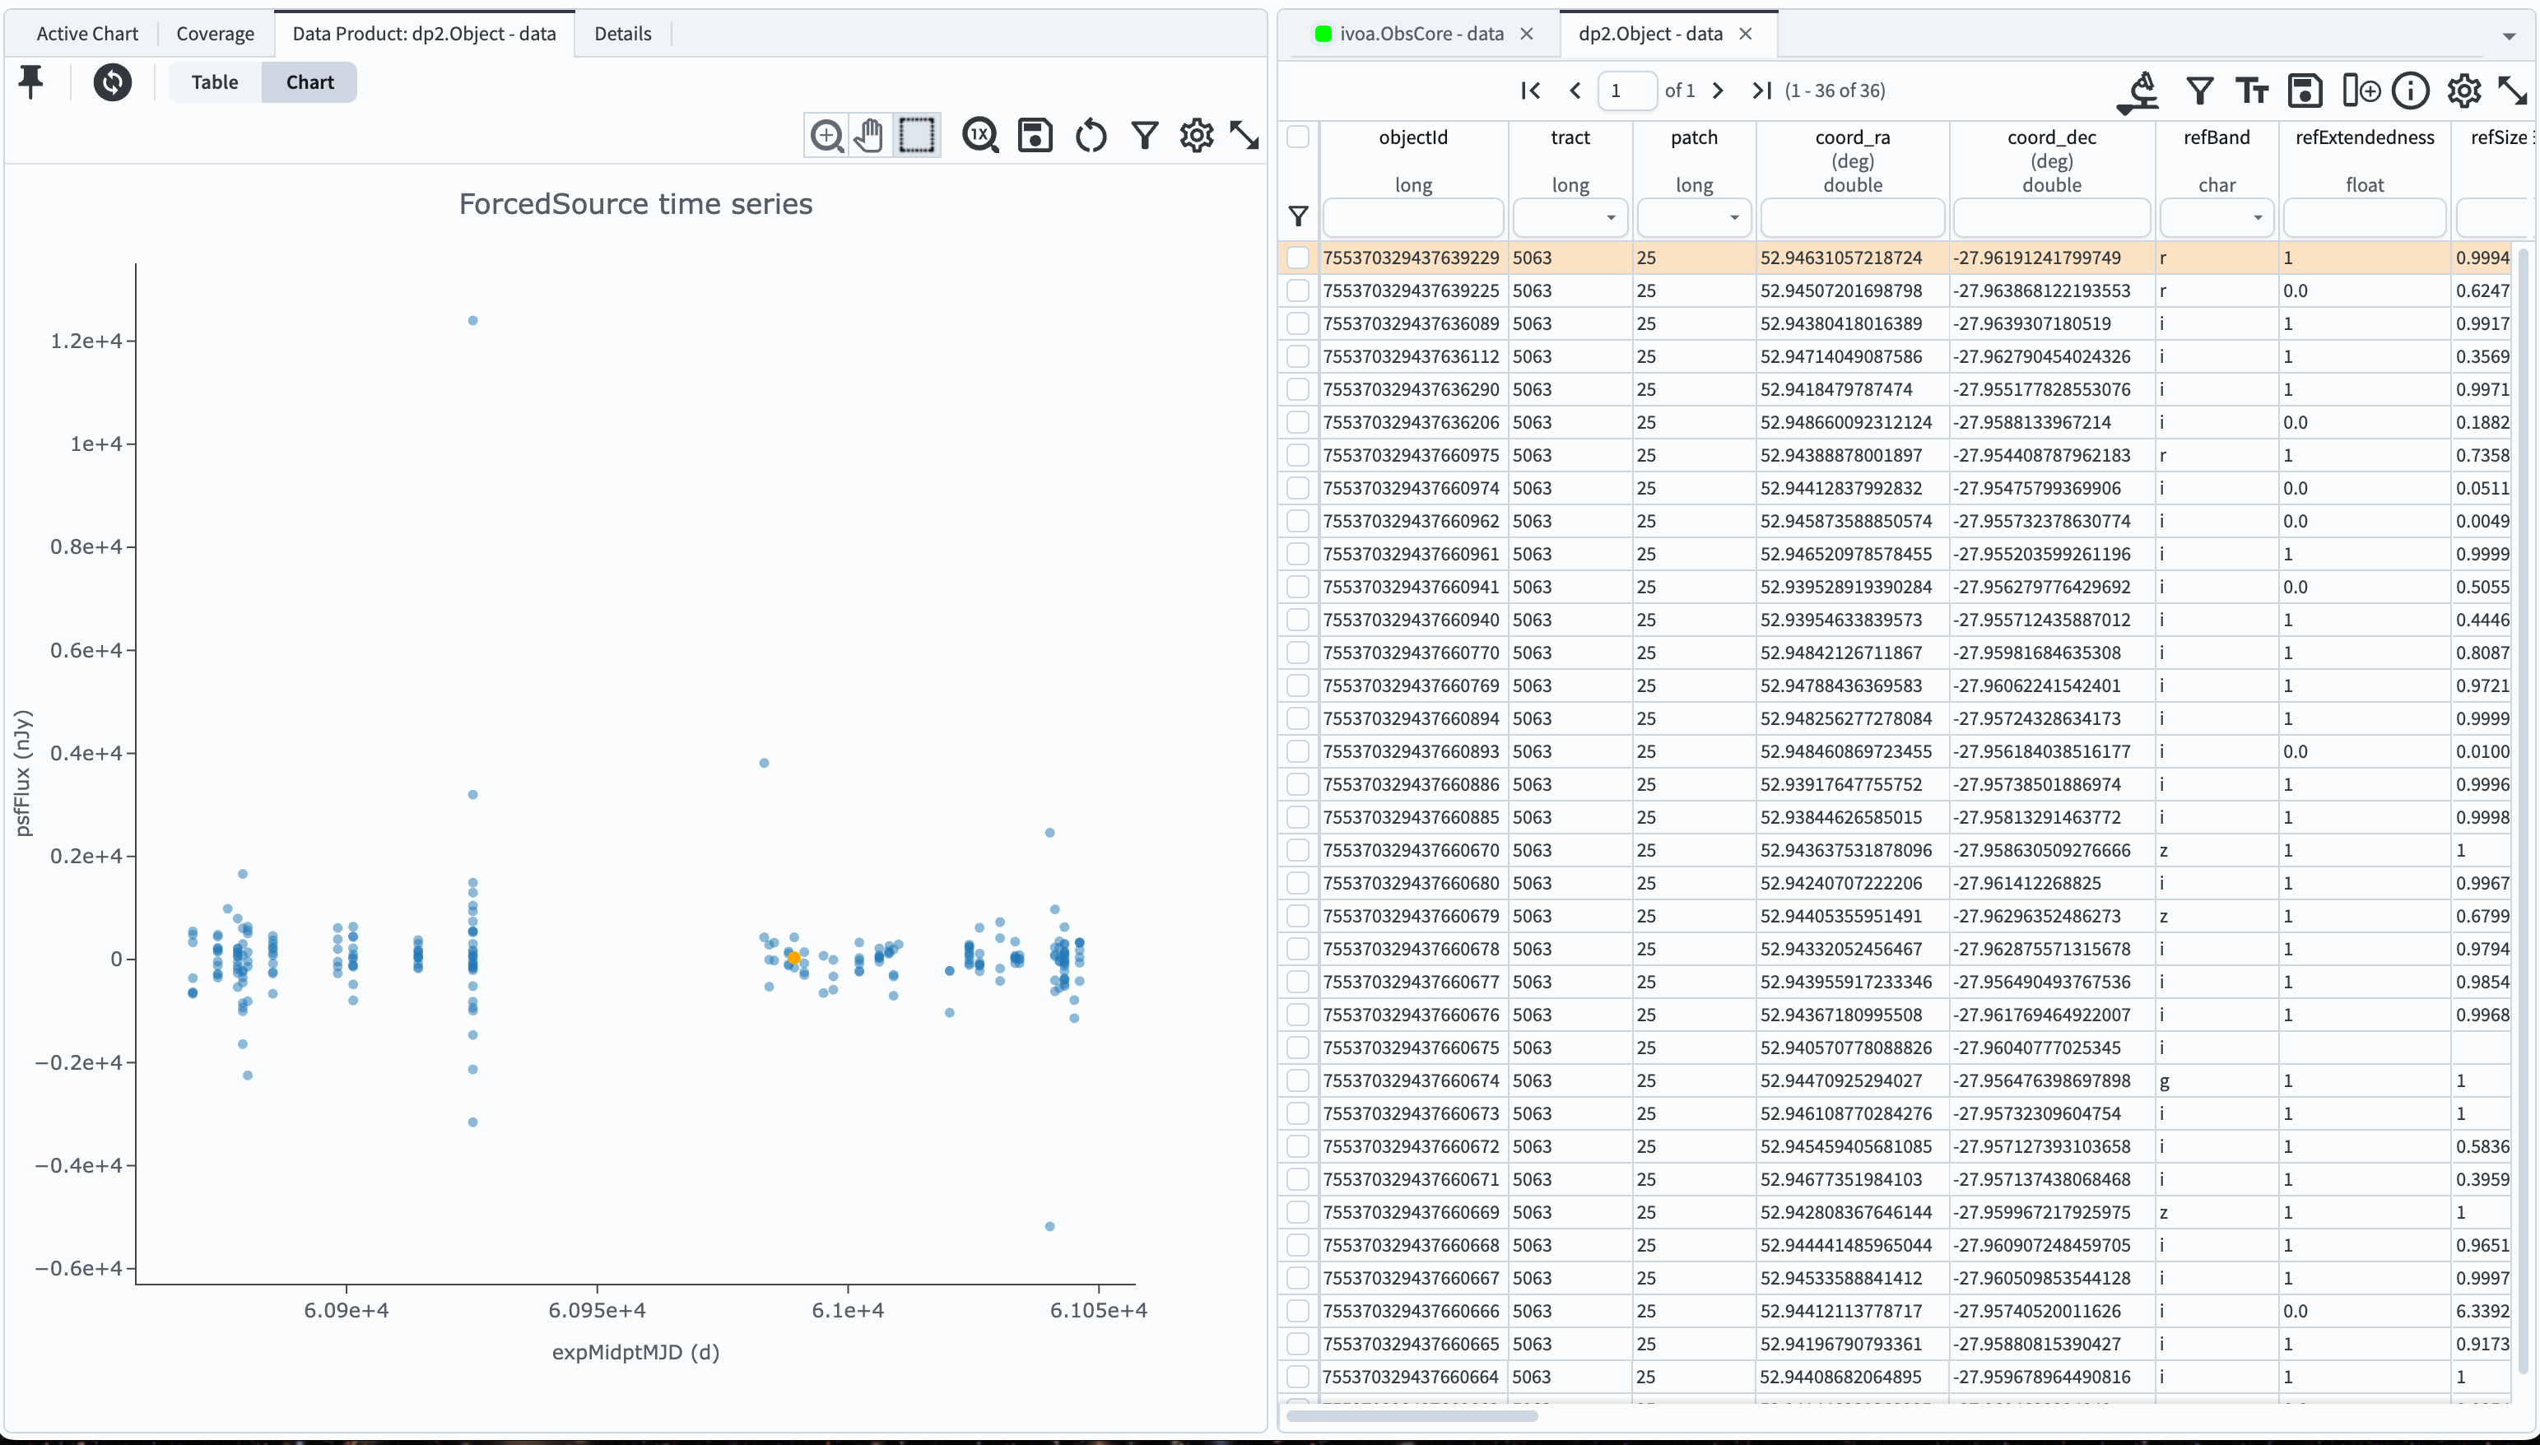
Task: Check row with objectId 755370329437660674
Action: pyautogui.click(x=1298, y=1080)
